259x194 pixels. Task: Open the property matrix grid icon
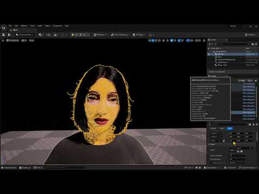pos(250,124)
